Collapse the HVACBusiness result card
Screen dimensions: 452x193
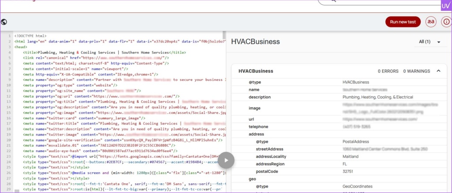pyautogui.click(x=438, y=71)
